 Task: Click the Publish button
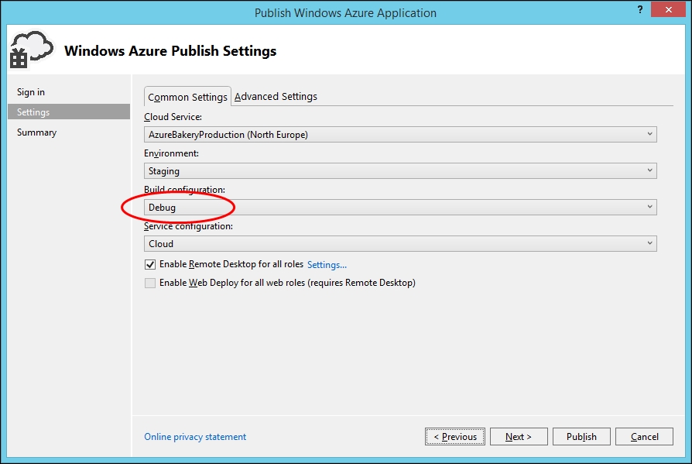(581, 437)
